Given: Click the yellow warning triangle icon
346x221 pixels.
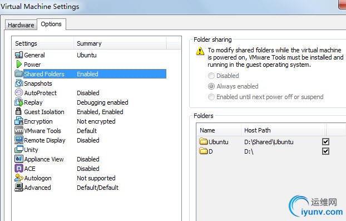Looking at the screenshot, I should click(x=200, y=51).
